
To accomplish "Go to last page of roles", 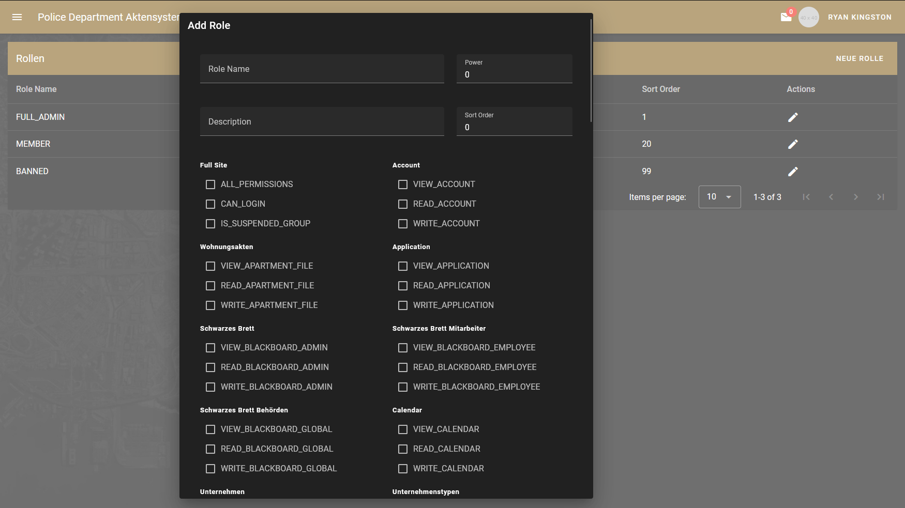I will click(x=881, y=197).
